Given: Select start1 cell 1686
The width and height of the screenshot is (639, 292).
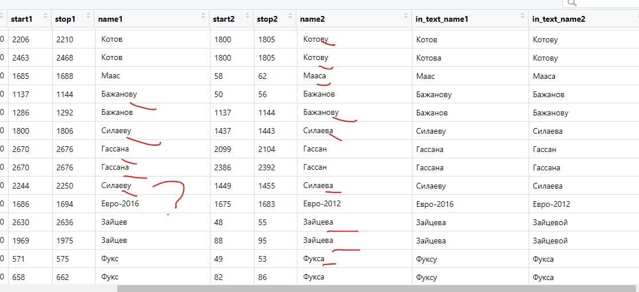Looking at the screenshot, I should pos(21,204).
